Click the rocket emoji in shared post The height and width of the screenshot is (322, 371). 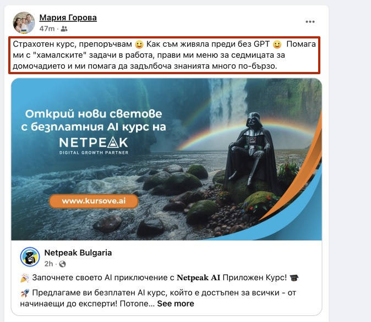pyautogui.click(x=25, y=293)
